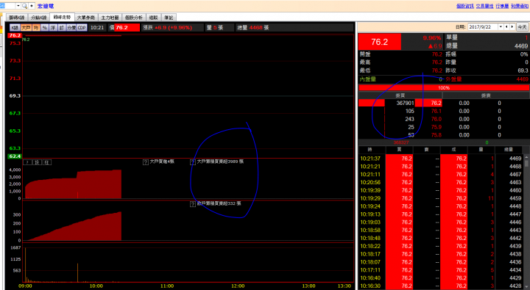Toggle the 浮 button in chart toolbar
Viewport: 530px width, 290px height.
(53, 28)
